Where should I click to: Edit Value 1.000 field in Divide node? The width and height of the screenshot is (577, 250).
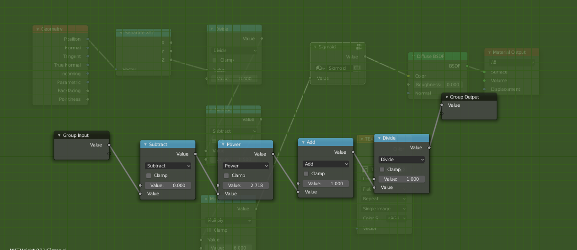pyautogui.click(x=402, y=179)
